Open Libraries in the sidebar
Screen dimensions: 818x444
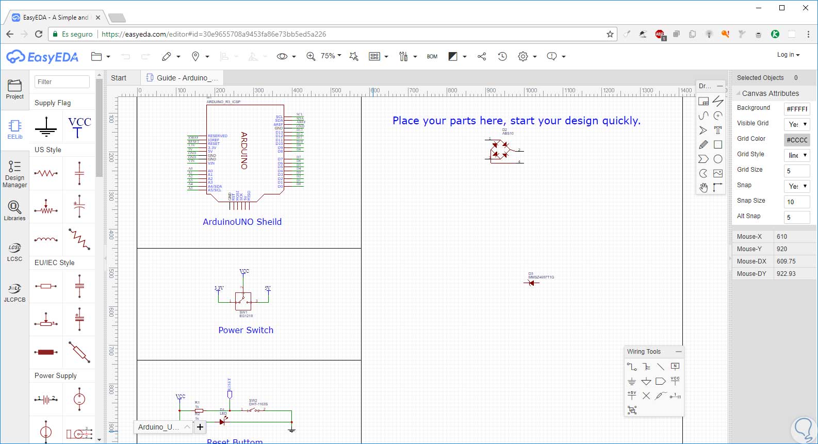(15, 211)
